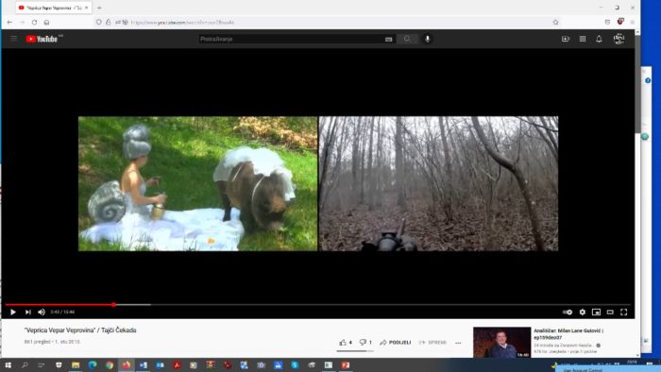661x372 pixels.
Task: Open the account avatar menu
Action: tap(619, 39)
